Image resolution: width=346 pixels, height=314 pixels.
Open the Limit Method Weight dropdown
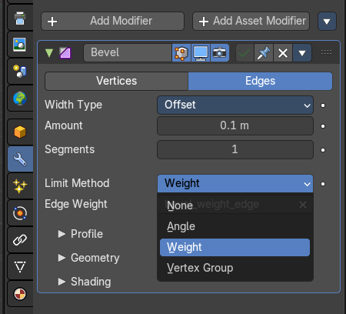click(235, 183)
